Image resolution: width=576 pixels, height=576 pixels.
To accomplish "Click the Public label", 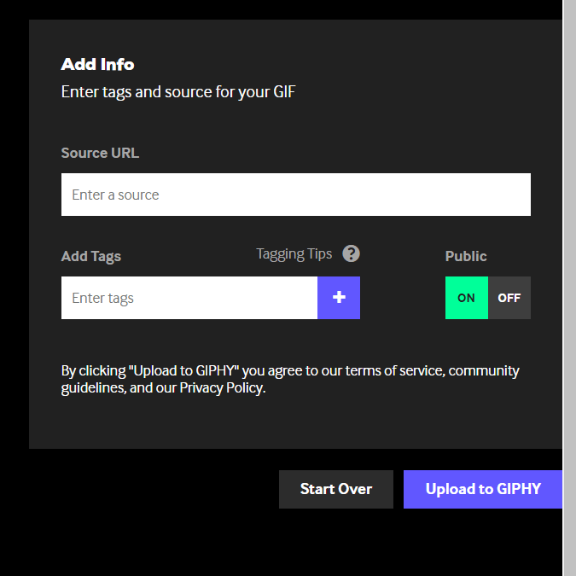I will [466, 256].
